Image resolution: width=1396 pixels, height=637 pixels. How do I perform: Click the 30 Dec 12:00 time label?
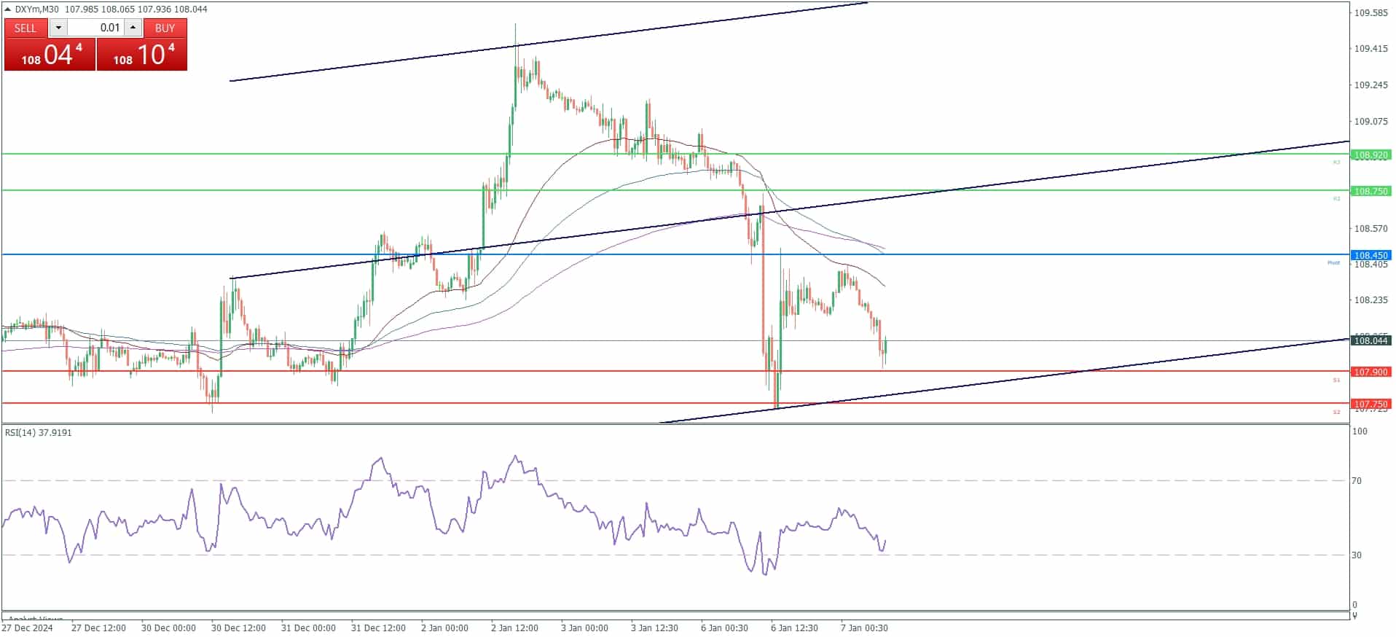point(238,628)
